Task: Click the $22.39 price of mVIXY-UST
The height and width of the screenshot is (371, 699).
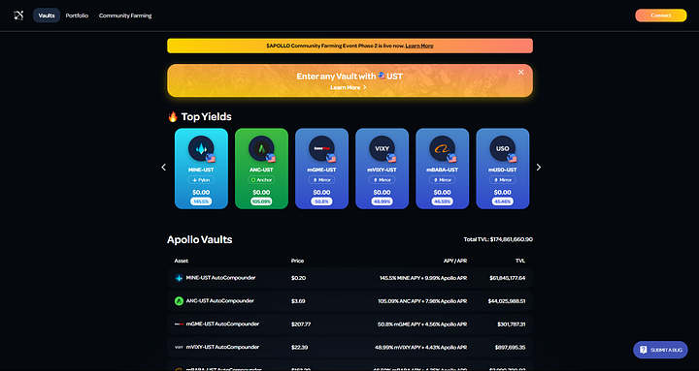Action: 299,348
